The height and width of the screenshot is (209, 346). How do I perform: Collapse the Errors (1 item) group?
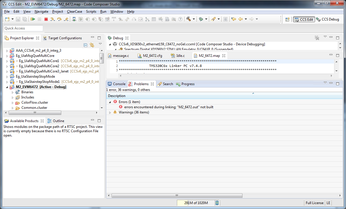point(110,102)
